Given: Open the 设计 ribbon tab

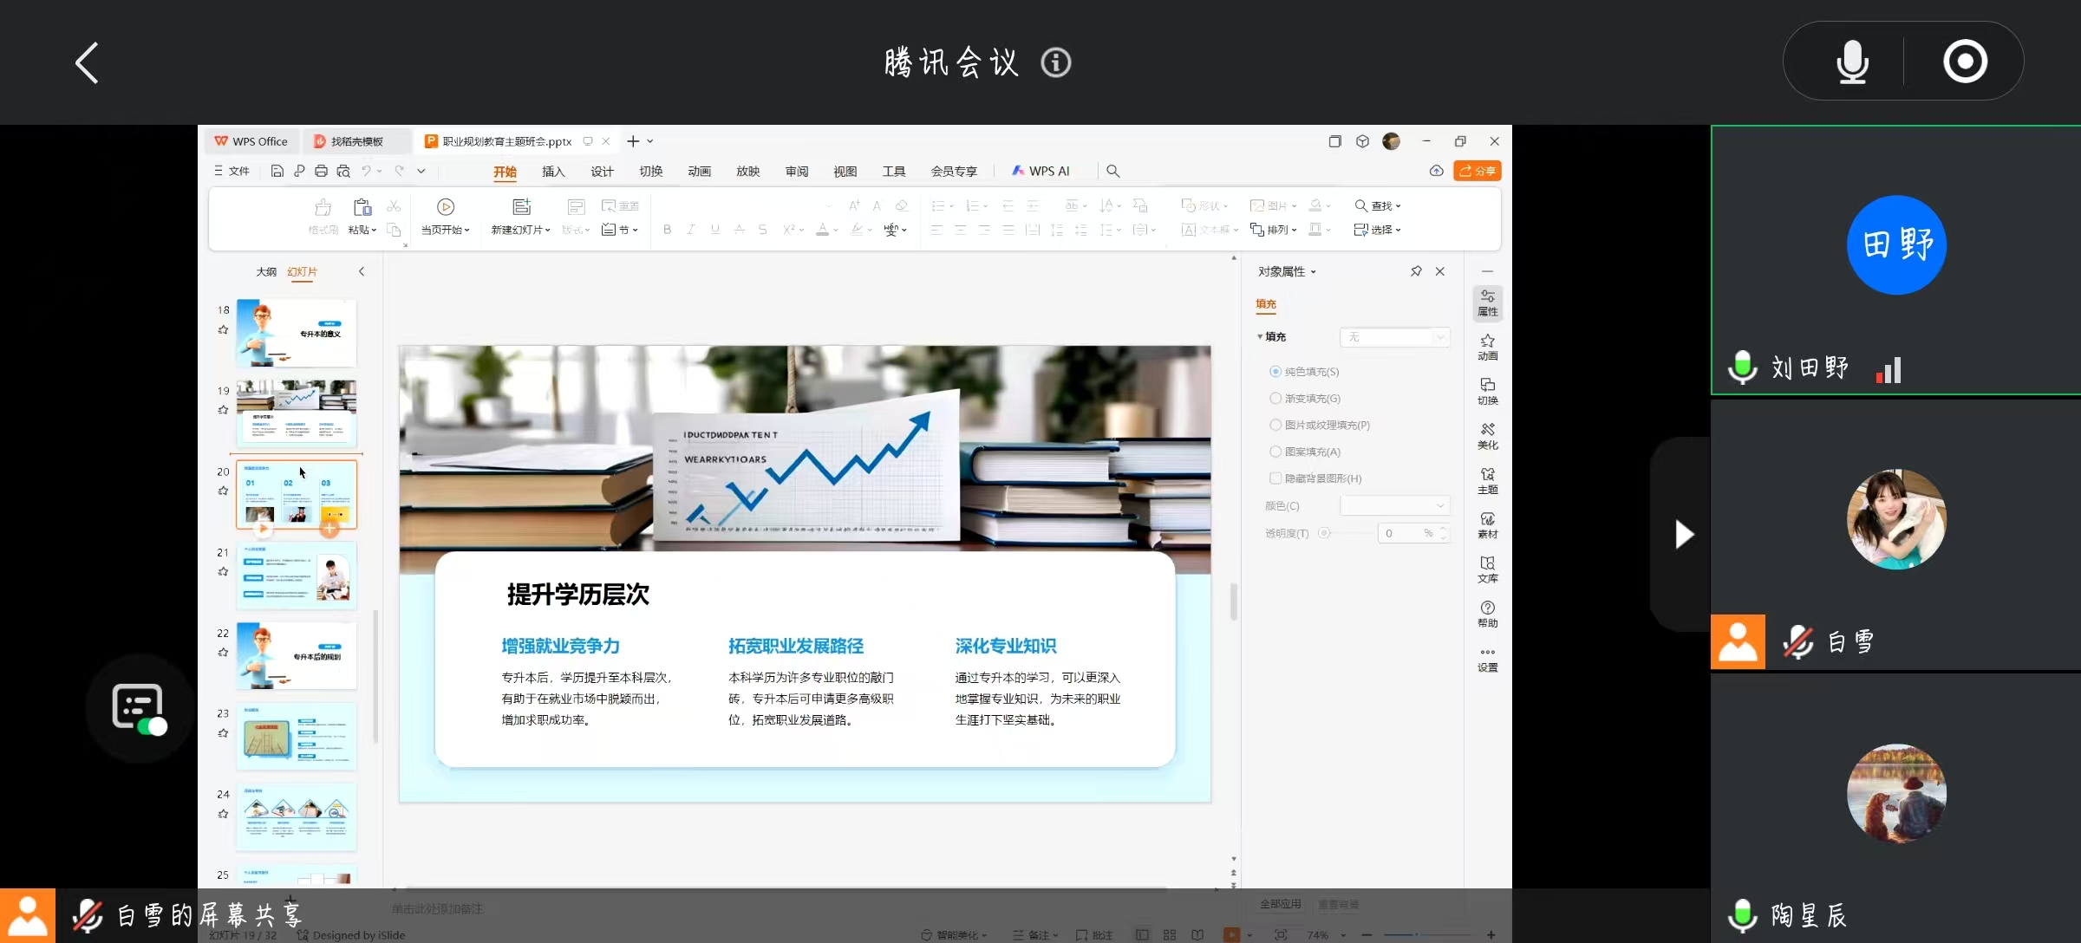Looking at the screenshot, I should click(x=602, y=172).
